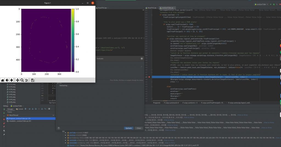Select frame <module>, analyseTube.py:261
This screenshot has height=147, width=281.
(x=31, y=121)
